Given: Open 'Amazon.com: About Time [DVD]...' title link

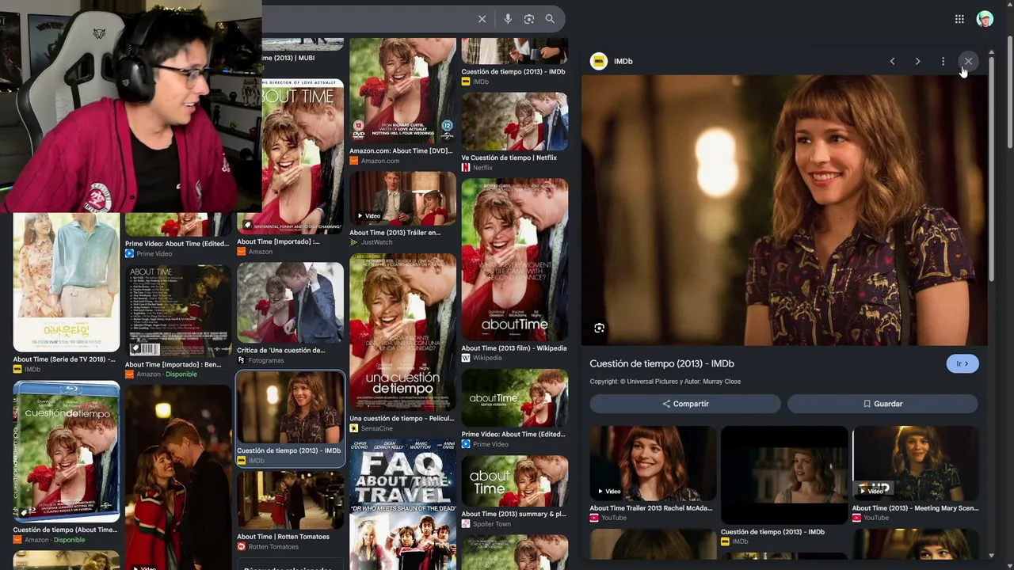Looking at the screenshot, I should coord(401,150).
